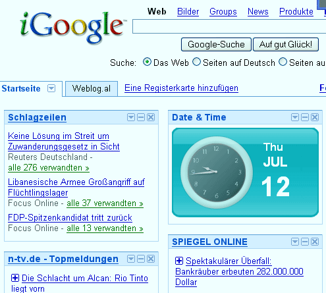Screen dimensions: 326x293
Task: Click the Focus Online text under FDP-Spitzenkandidat
Action: [x=33, y=228]
